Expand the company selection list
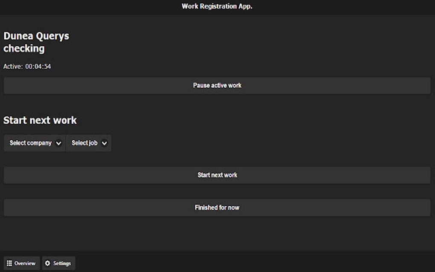Viewport: 435px width, 272px height. pyautogui.click(x=34, y=143)
